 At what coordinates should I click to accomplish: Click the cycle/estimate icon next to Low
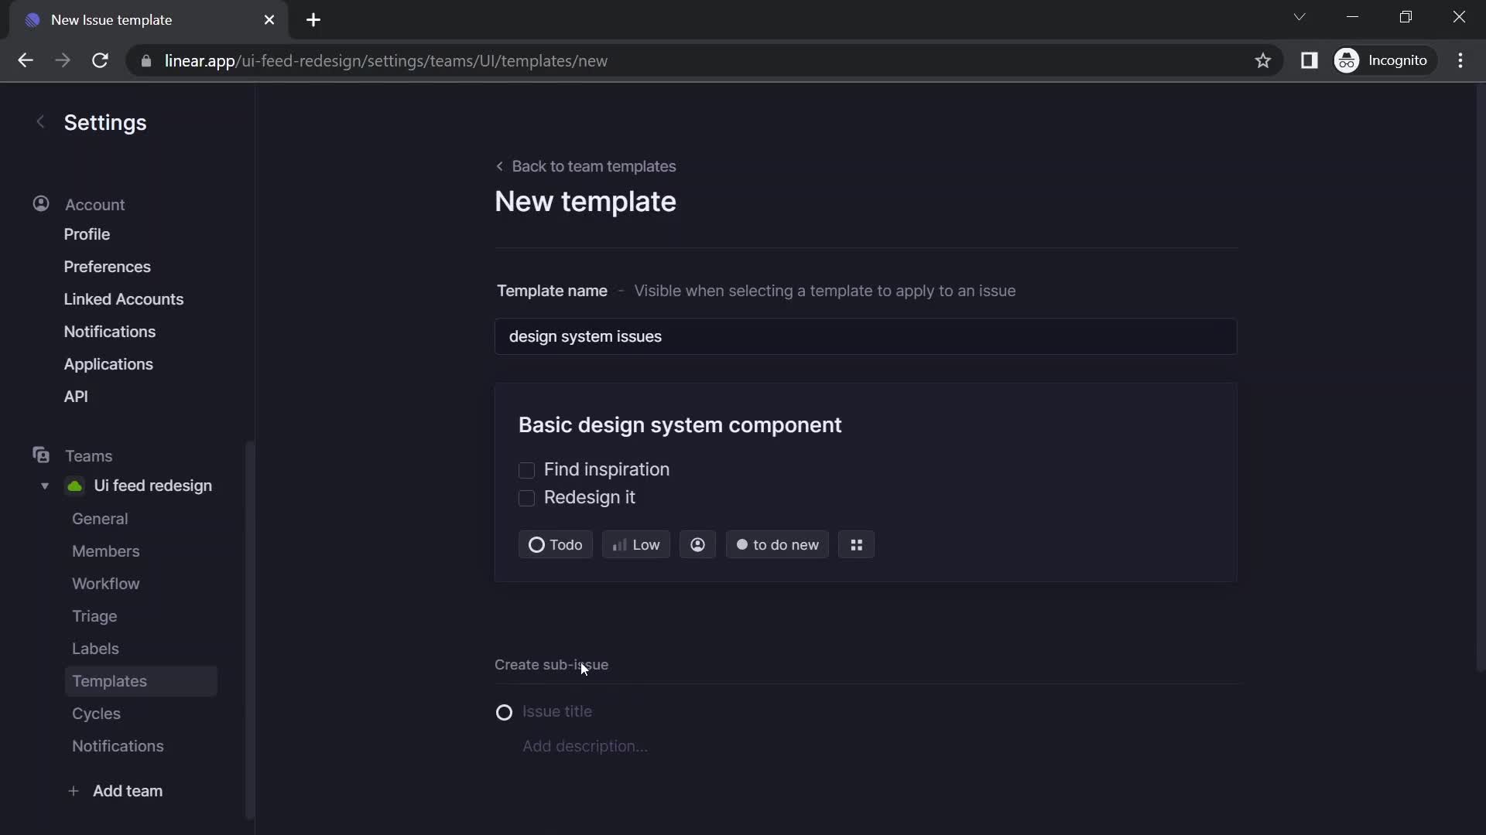coord(697,544)
